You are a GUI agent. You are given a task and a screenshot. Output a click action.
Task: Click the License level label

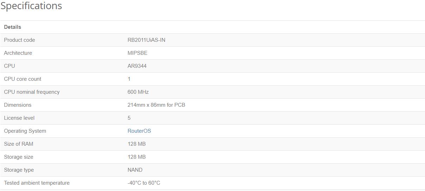pos(19,118)
